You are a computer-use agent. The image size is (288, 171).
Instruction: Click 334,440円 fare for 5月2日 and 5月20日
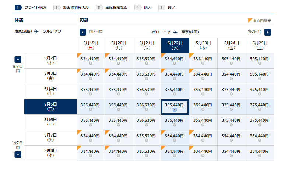[118, 59]
